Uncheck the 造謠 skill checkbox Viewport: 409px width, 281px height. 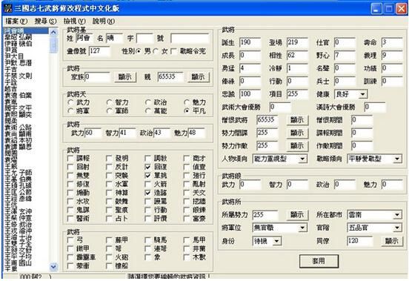tap(147, 193)
